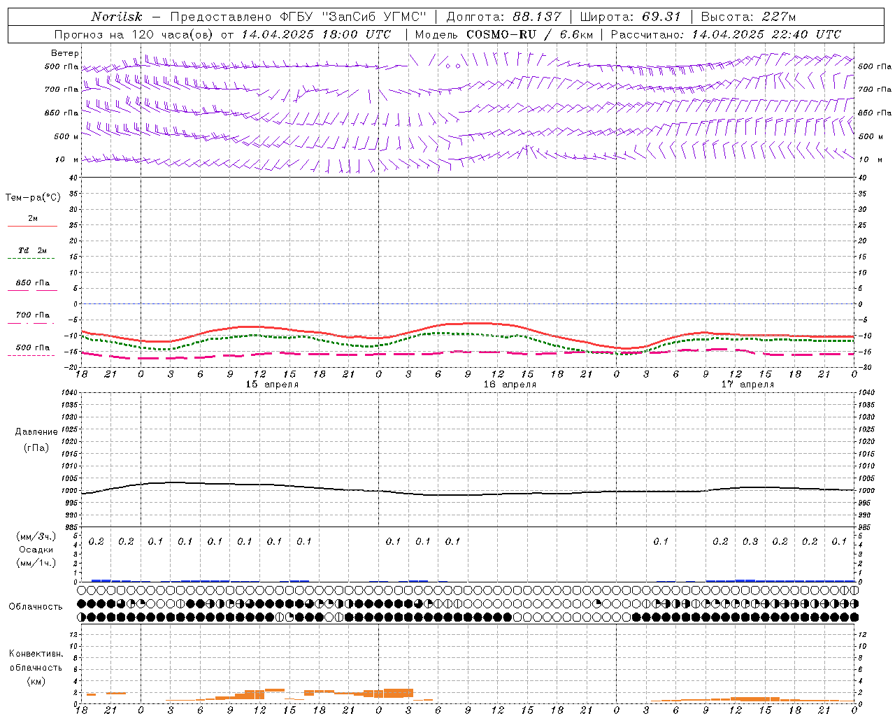Image resolution: width=895 pixels, height=716 pixels.
Task: Select the (мм/3ч.) unit label
Action: (x=36, y=536)
